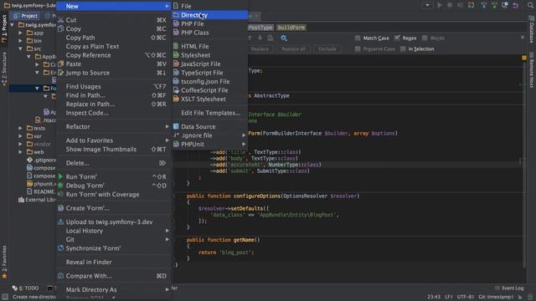Open the 1: Project tool window
Screen dimensions: 536x301
coord(4,29)
